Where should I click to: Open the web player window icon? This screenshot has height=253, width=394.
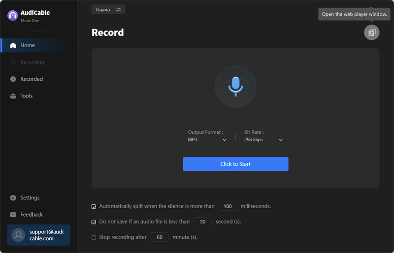click(372, 32)
